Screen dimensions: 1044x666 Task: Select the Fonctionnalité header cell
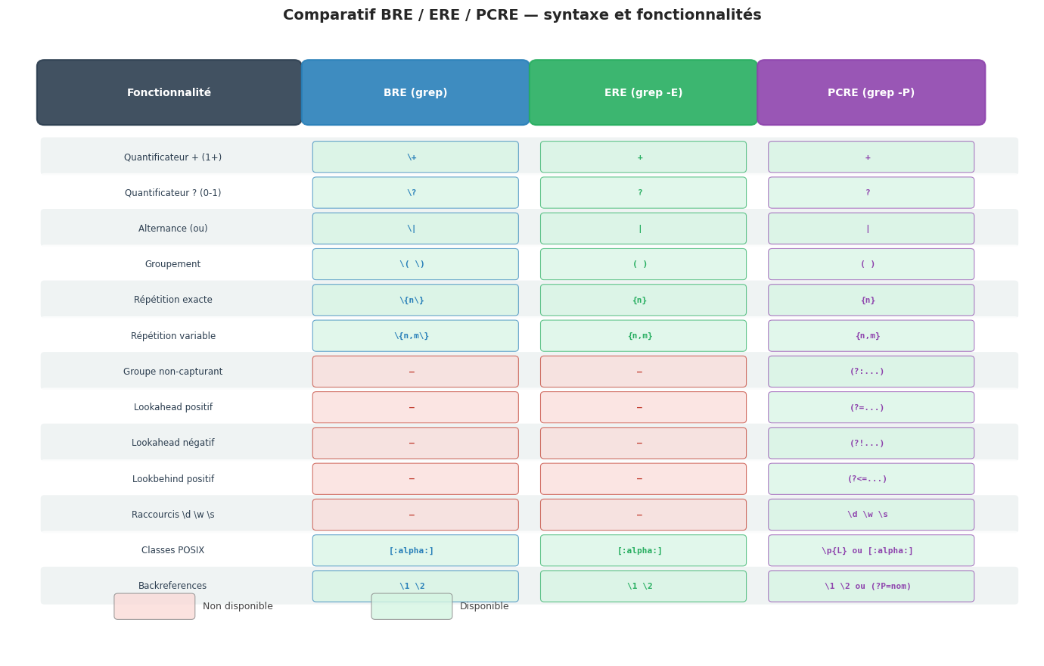169,92
